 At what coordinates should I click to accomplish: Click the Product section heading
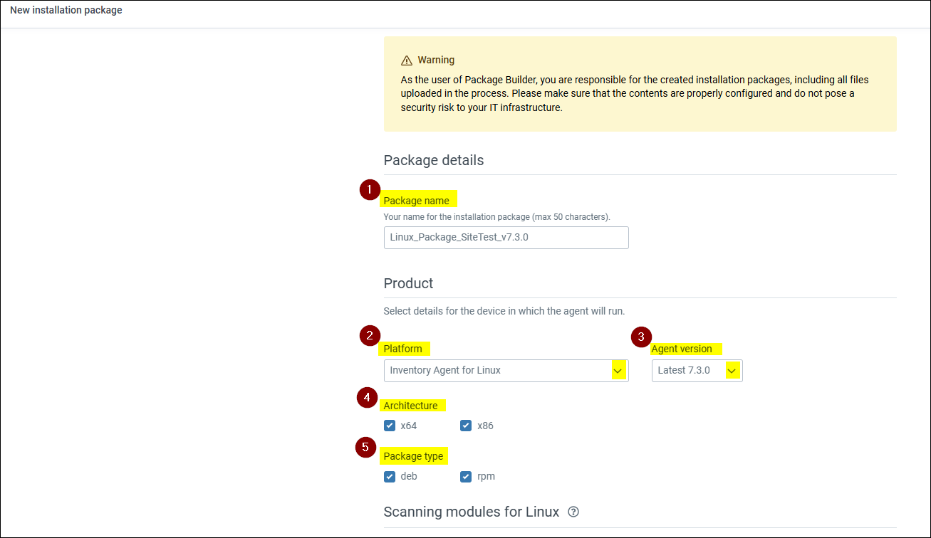pyautogui.click(x=409, y=283)
